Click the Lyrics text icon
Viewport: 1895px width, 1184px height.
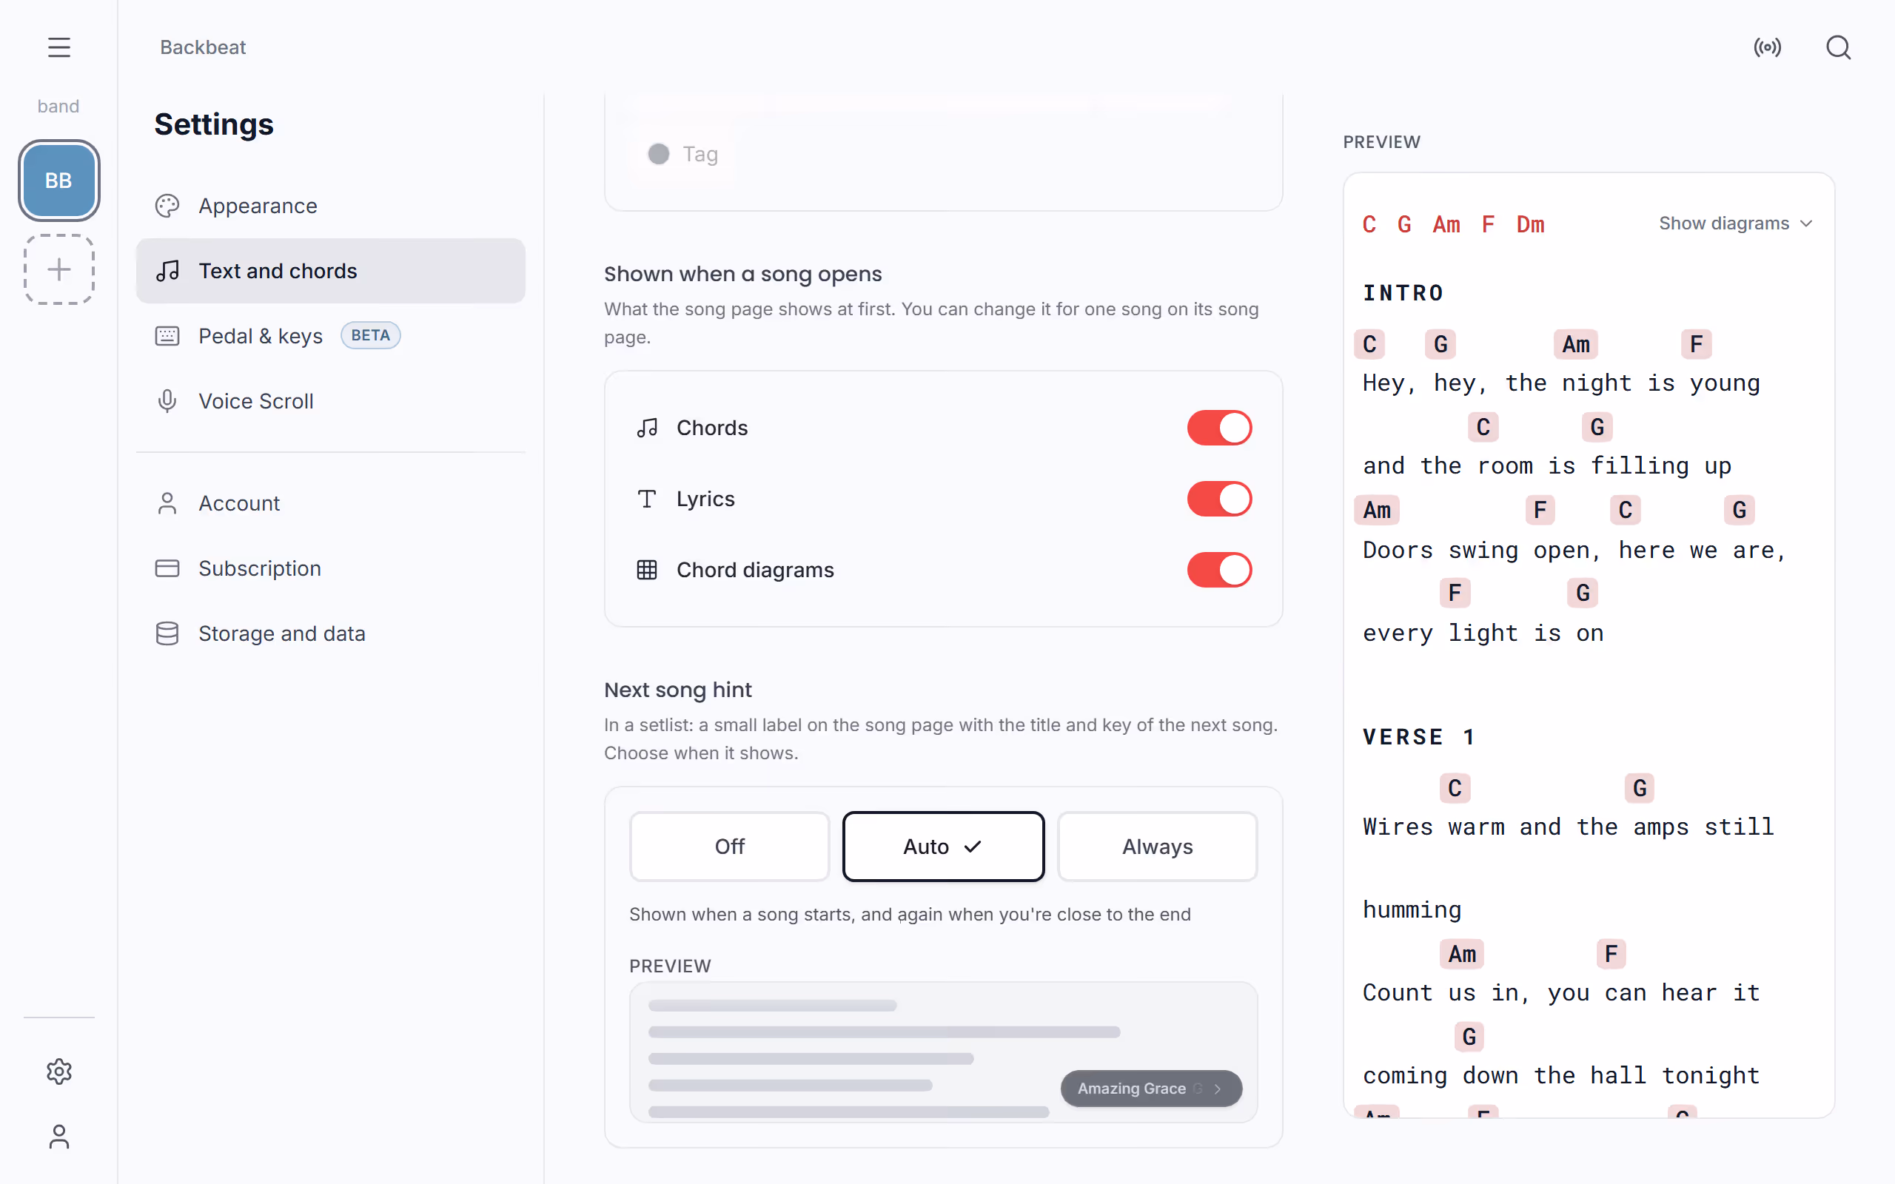coord(647,499)
